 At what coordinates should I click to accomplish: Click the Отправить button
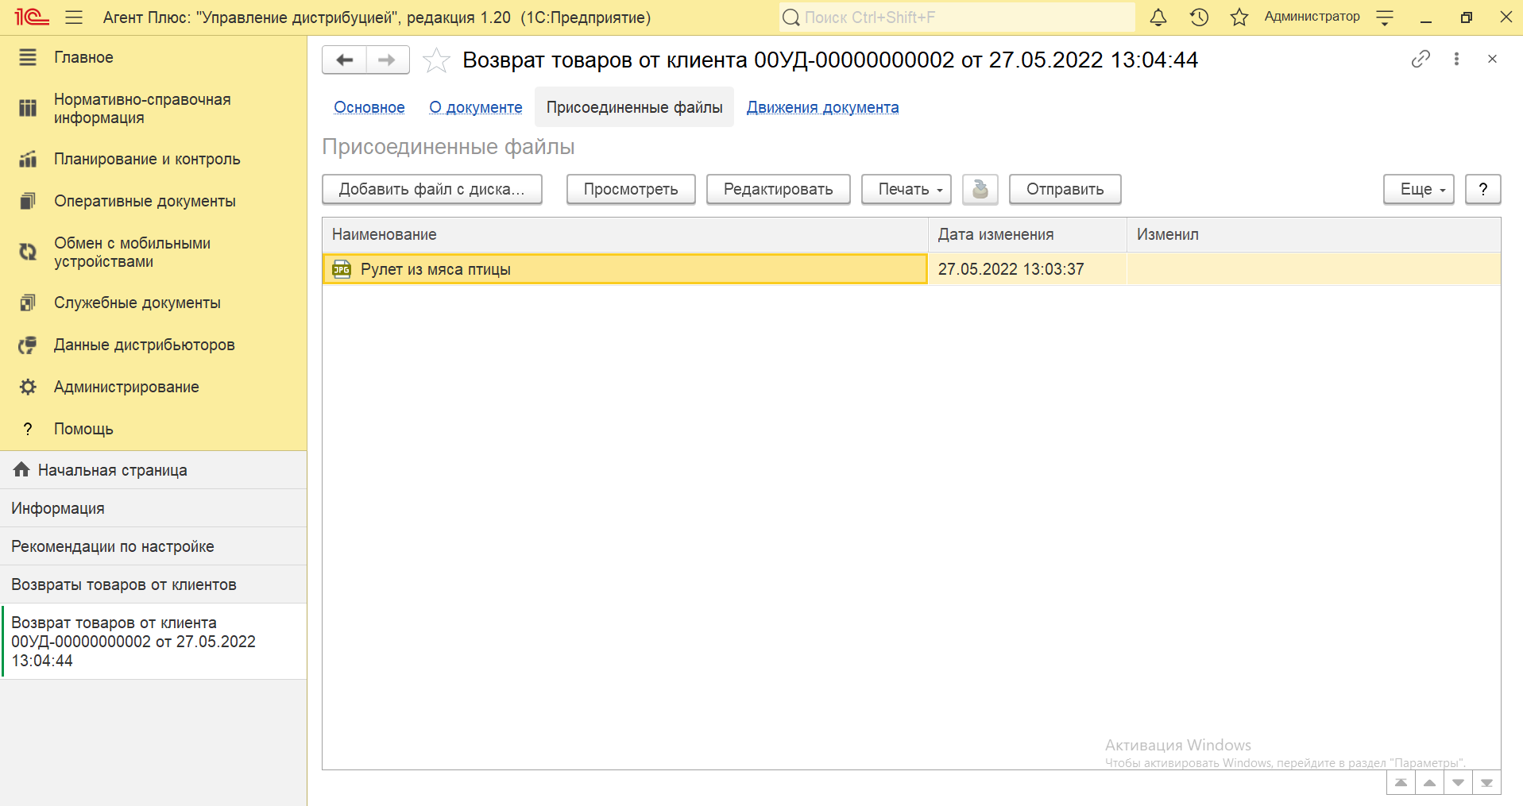pos(1065,189)
